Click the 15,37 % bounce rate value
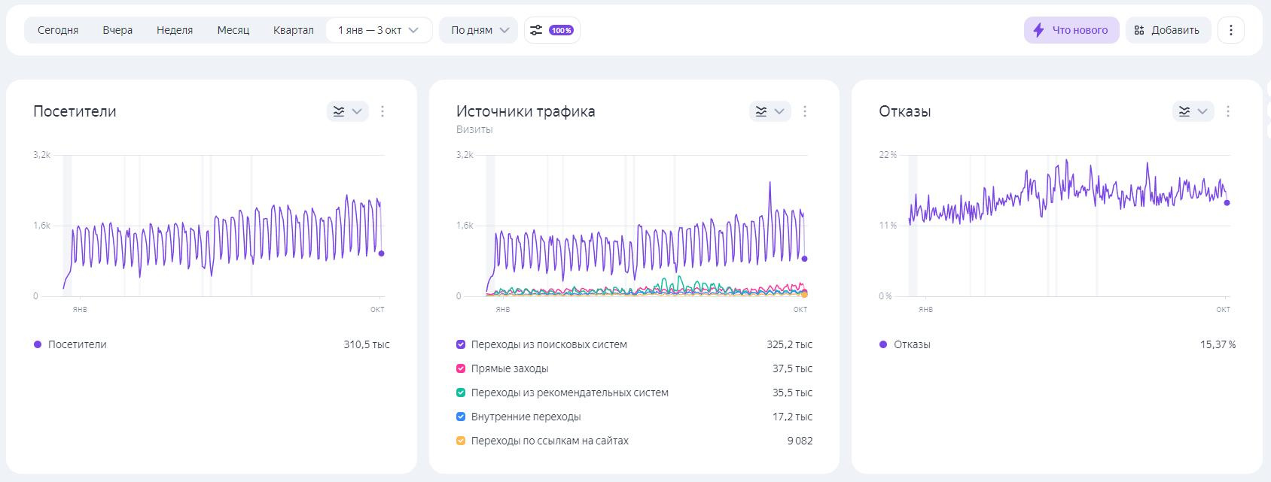This screenshot has width=1271, height=482. (1218, 344)
